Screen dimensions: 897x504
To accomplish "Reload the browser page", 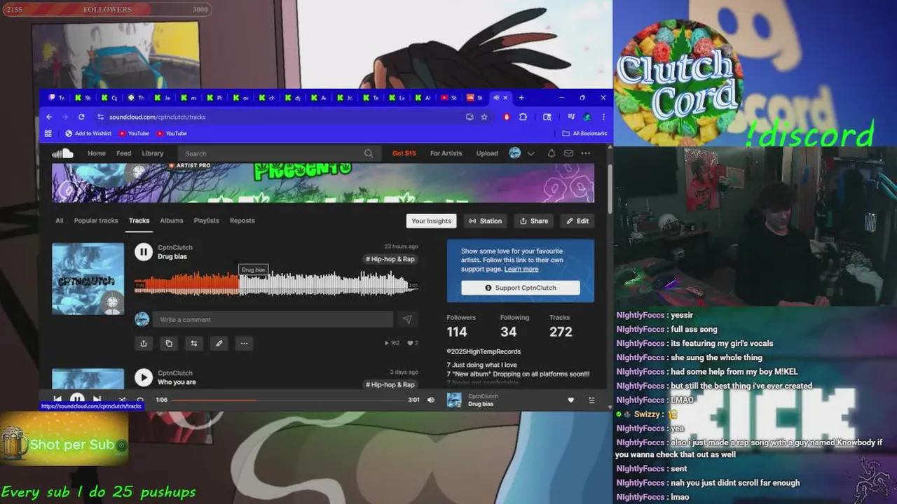I will coord(81,117).
